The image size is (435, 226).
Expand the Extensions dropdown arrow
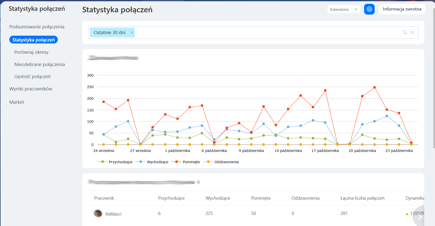tap(356, 9)
